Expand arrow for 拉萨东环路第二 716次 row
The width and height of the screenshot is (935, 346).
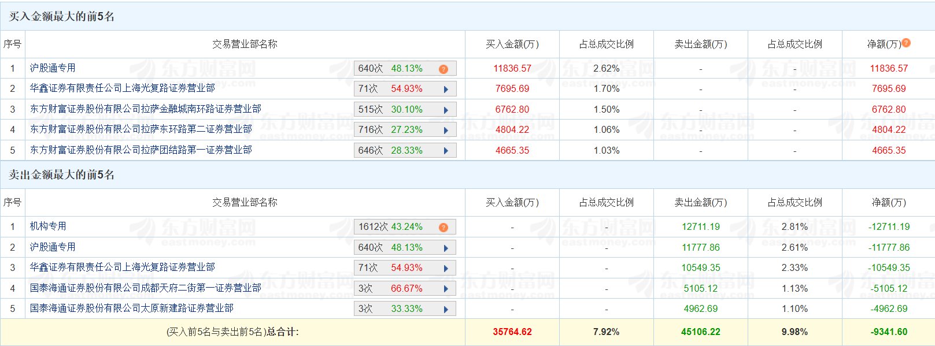click(446, 131)
